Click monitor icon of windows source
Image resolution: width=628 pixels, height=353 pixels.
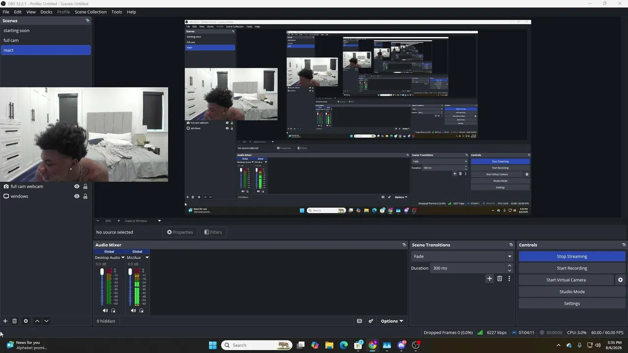tap(6, 196)
